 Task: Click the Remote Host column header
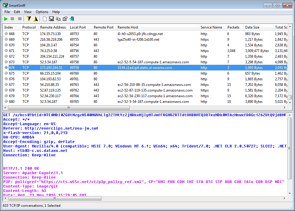[128, 27]
